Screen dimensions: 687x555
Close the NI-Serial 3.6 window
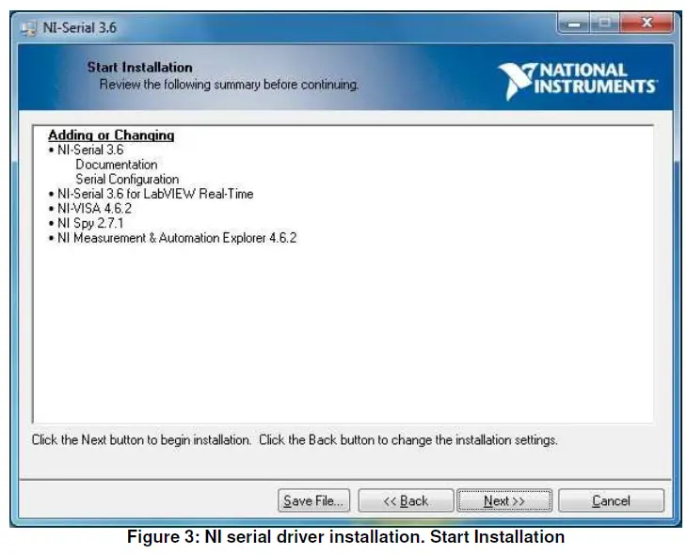click(647, 23)
